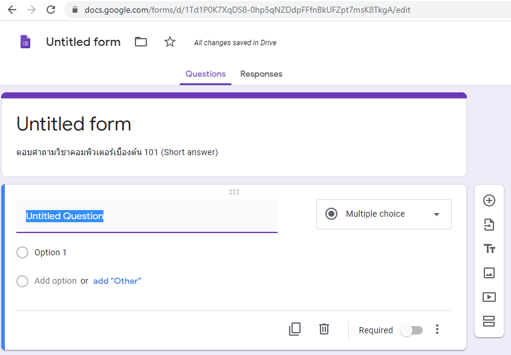Click the add "Other" link
511x355 pixels.
tap(117, 281)
